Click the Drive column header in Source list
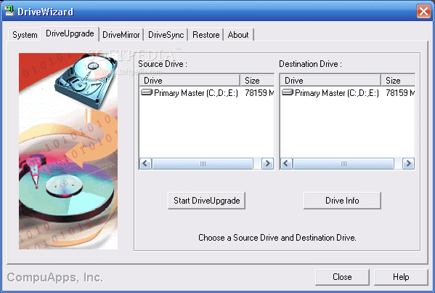Image resolution: width=435 pixels, height=293 pixels. tap(190, 80)
